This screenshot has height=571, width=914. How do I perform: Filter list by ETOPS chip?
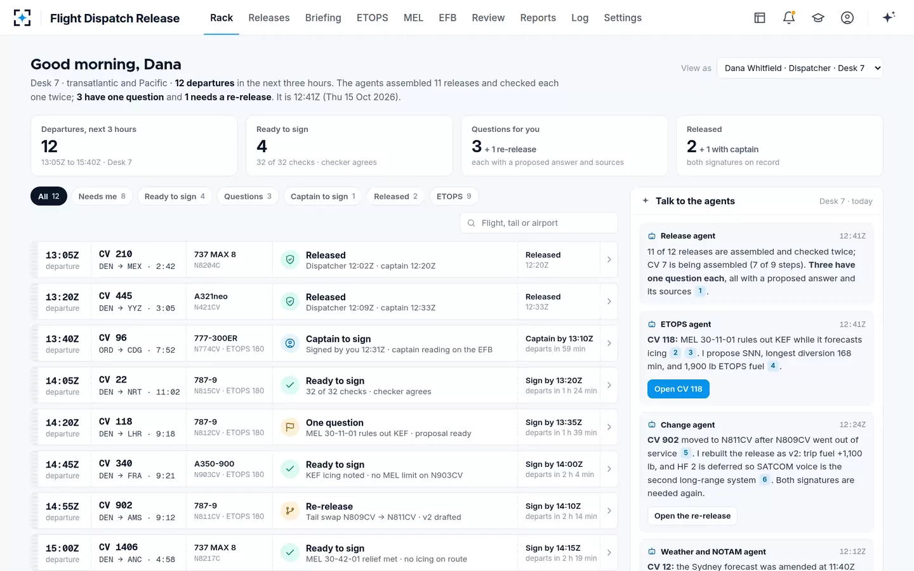pos(454,196)
